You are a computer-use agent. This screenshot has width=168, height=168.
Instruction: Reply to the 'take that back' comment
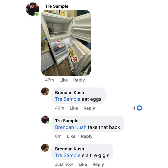click(x=87, y=136)
